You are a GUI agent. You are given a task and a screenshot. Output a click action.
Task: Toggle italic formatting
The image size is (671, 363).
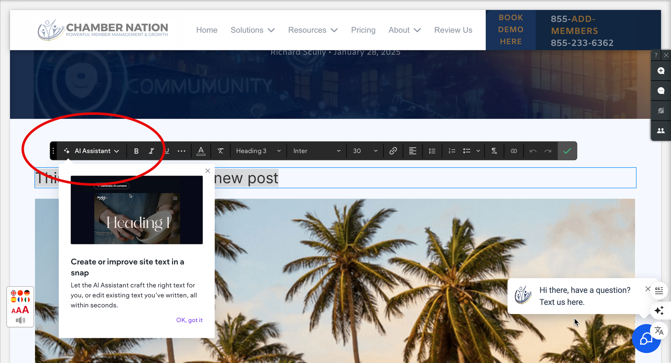click(151, 151)
